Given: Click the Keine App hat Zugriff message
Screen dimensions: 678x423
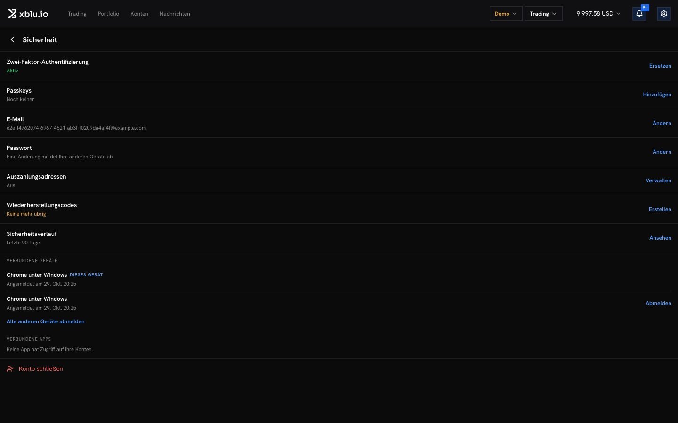Looking at the screenshot, I should click(x=49, y=349).
